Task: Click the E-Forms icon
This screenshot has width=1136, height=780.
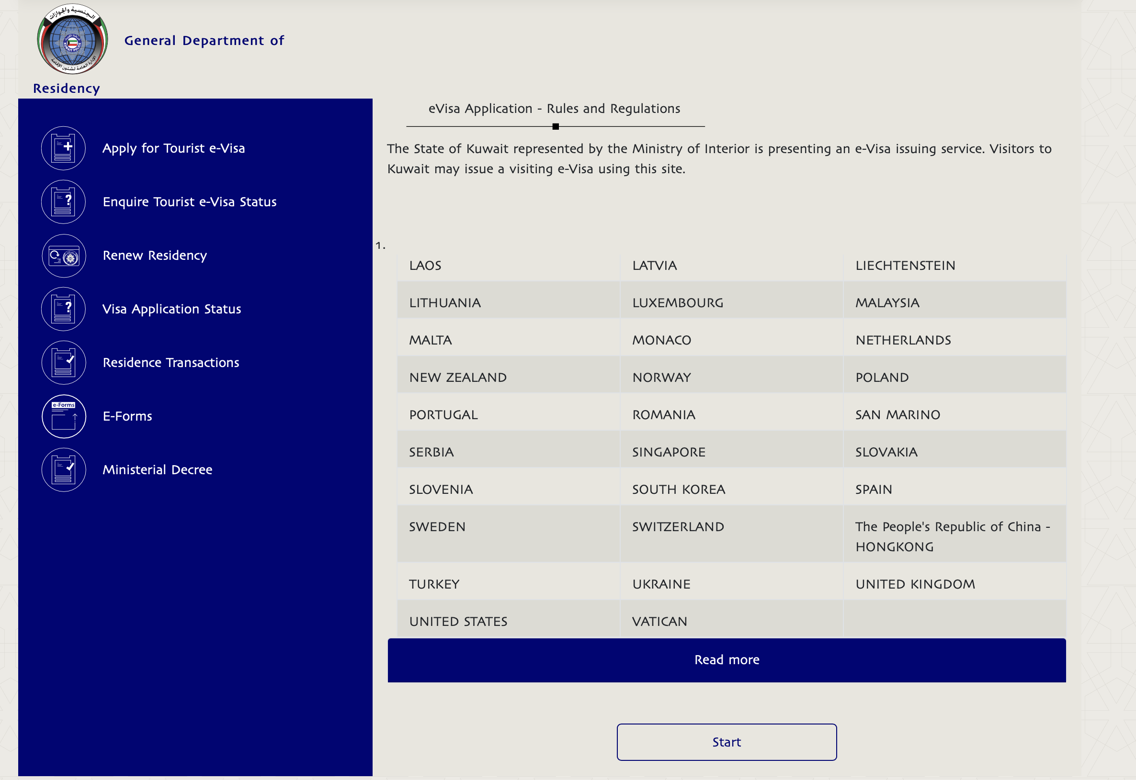Action: click(65, 416)
